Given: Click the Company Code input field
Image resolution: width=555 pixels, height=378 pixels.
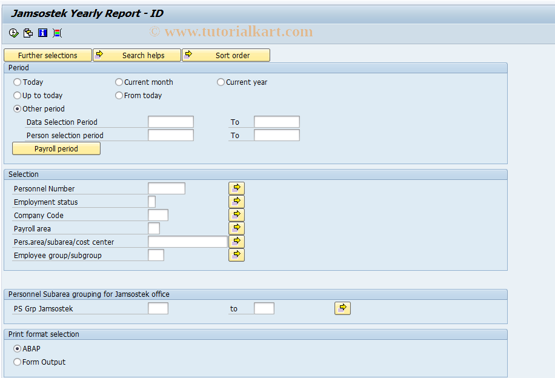Looking at the screenshot, I should [x=158, y=215].
